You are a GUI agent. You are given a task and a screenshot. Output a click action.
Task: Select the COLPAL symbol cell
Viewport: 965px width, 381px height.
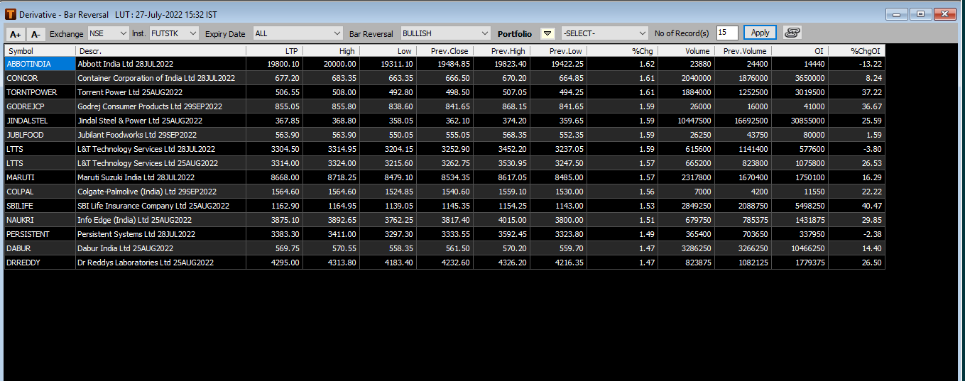pos(40,192)
